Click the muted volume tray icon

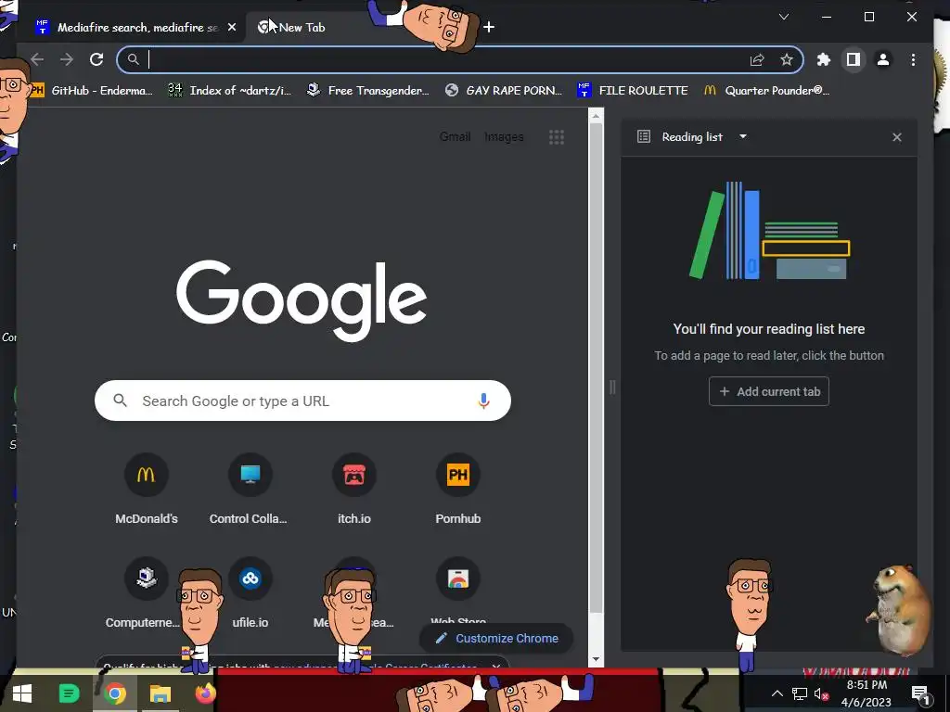pos(821,693)
